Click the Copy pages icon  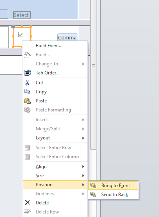27,92
